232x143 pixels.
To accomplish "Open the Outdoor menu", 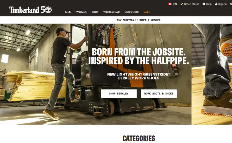I will coord(132,12).
